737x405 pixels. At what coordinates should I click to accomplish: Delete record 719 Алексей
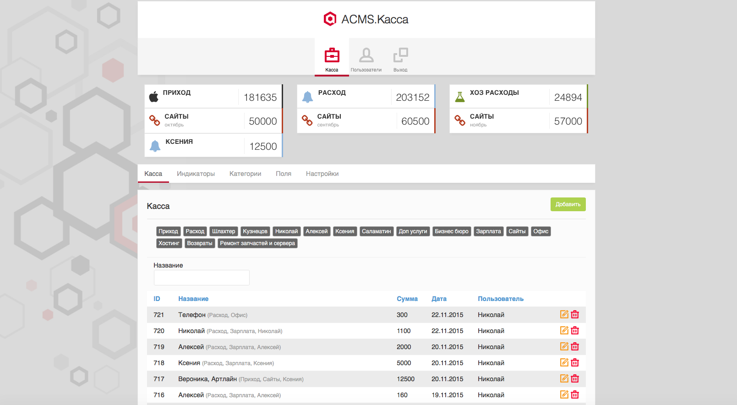(575, 346)
